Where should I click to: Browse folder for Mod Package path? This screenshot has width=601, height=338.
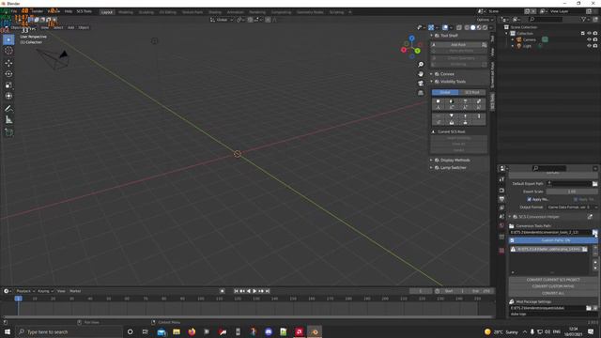click(x=589, y=308)
